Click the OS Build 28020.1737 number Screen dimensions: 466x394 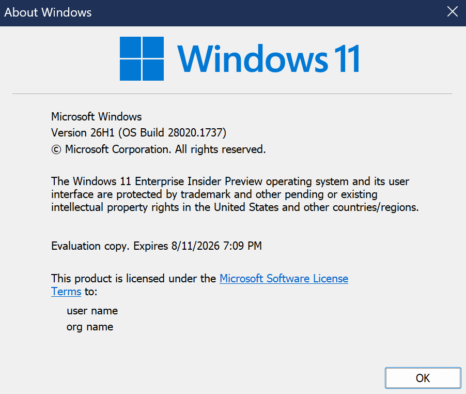pos(196,133)
